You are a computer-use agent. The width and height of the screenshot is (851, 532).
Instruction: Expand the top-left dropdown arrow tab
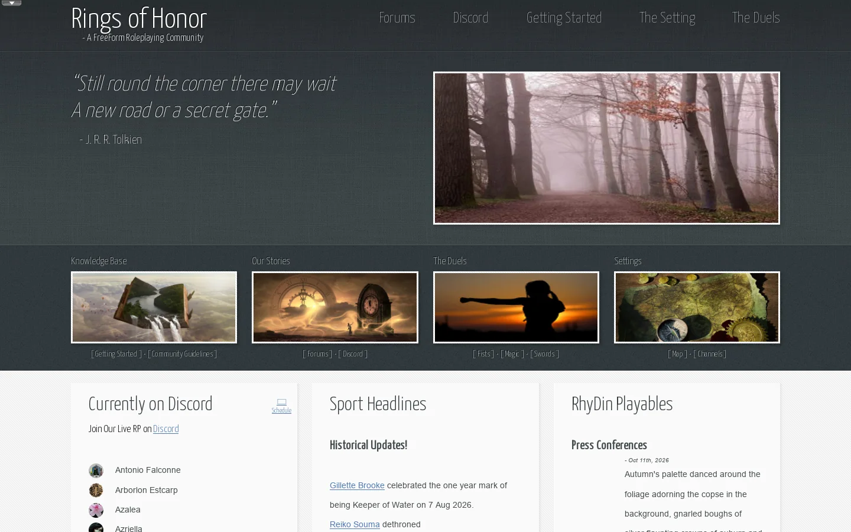pyautogui.click(x=12, y=3)
